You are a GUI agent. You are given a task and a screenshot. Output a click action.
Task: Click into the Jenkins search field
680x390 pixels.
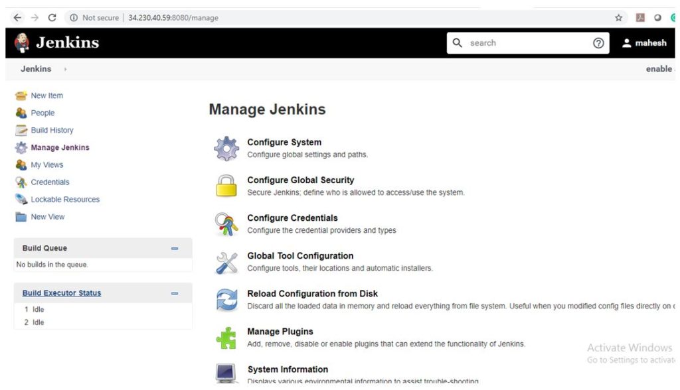point(525,43)
